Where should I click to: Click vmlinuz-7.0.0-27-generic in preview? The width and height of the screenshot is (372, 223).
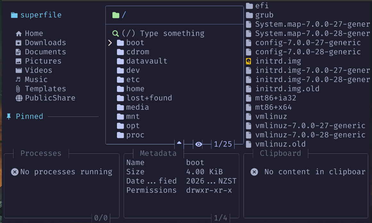310,126
